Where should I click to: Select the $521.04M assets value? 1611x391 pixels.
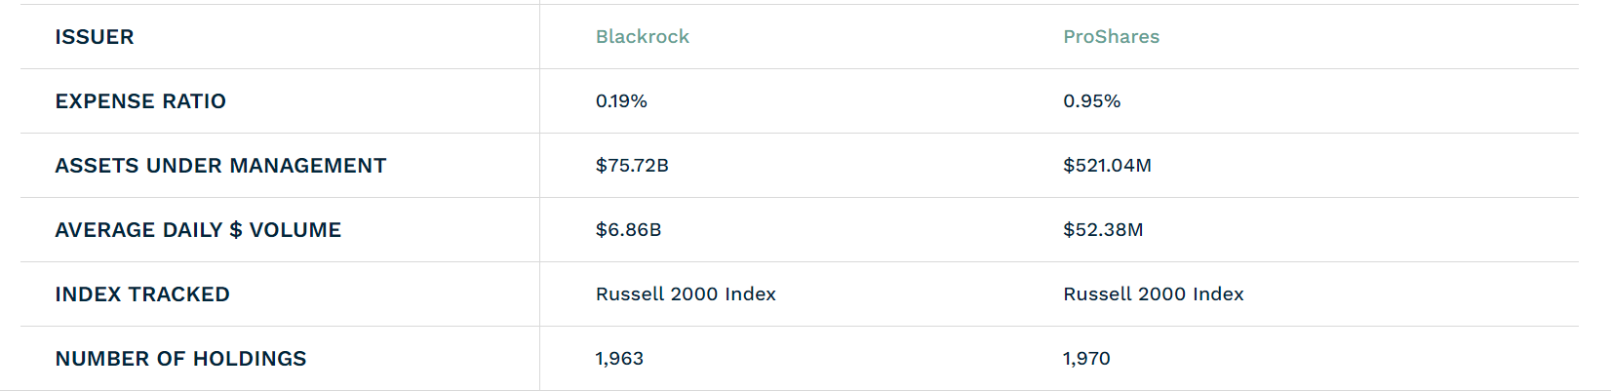pos(1107,166)
